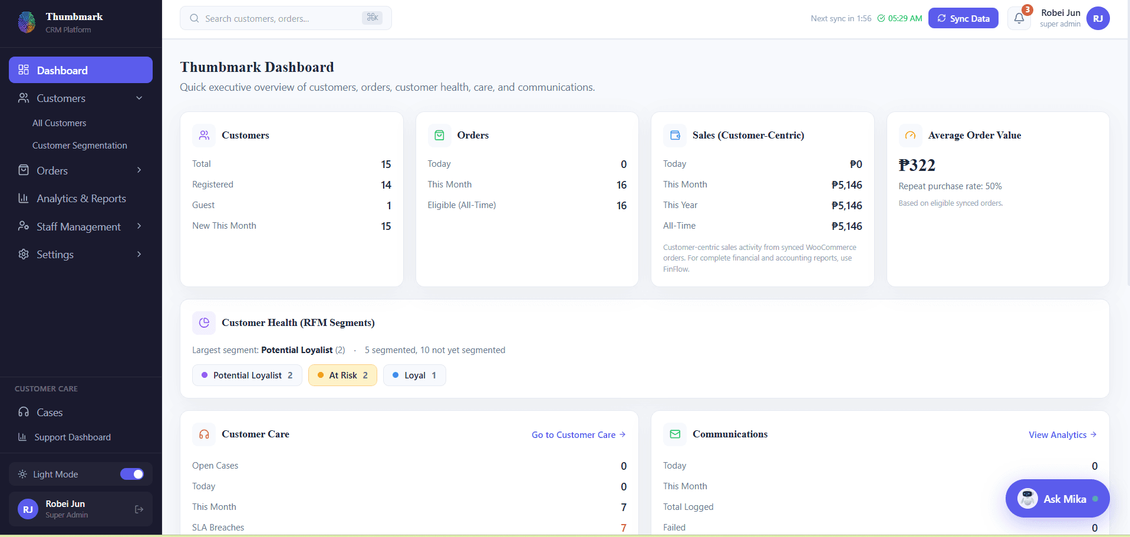The image size is (1130, 537).
Task: Click the Eligible (All-Time) orders row
Action: point(527,205)
